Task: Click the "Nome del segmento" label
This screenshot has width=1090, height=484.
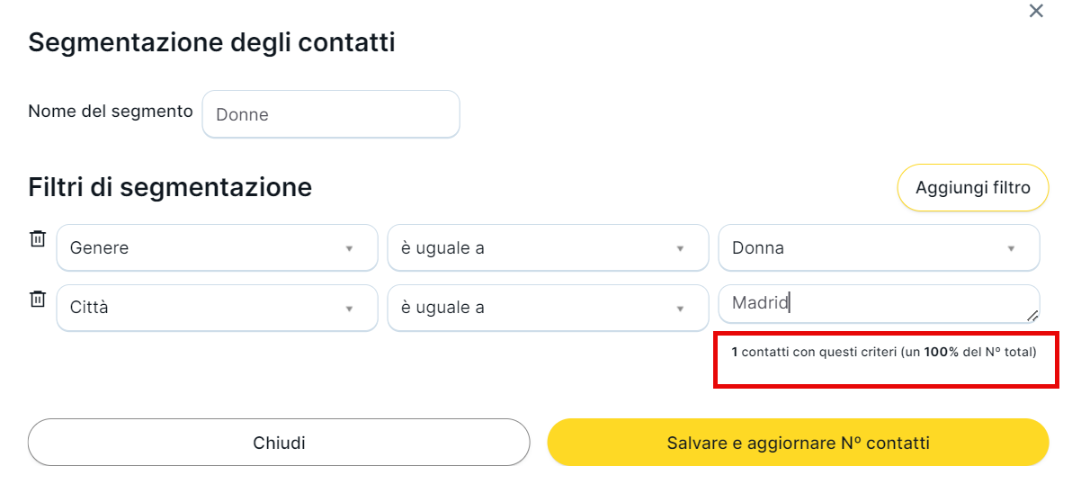Action: (111, 112)
